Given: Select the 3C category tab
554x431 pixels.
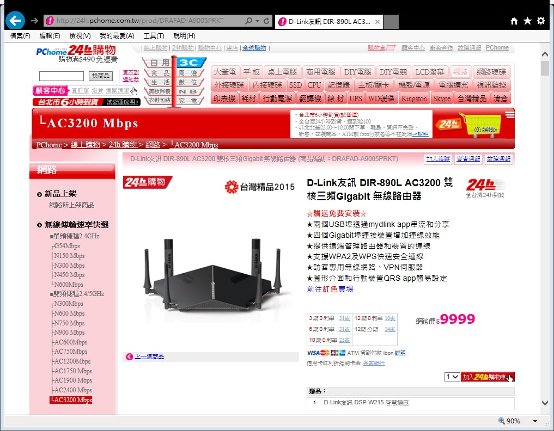Looking at the screenshot, I should pyautogui.click(x=190, y=63).
